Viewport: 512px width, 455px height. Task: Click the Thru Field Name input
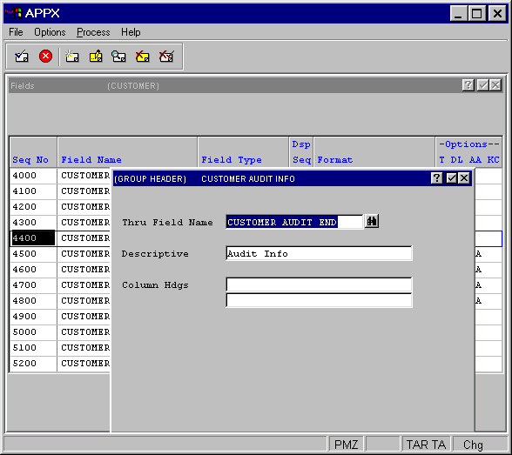pos(294,222)
